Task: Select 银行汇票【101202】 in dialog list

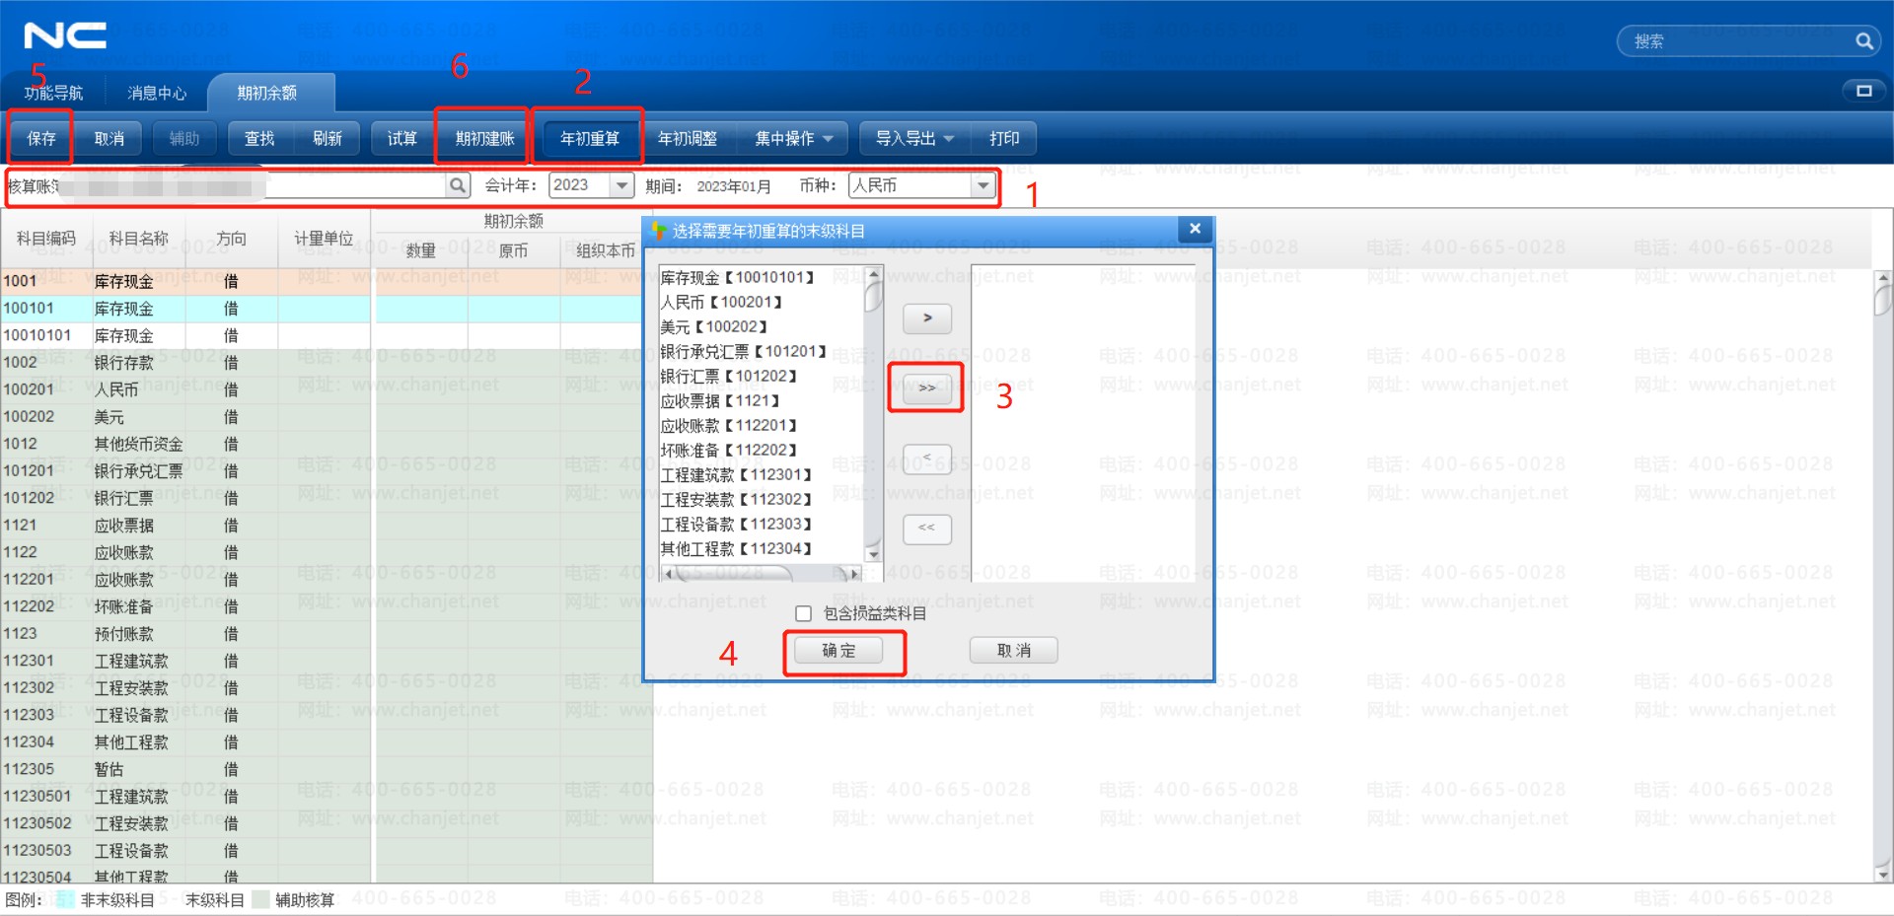Action: [x=729, y=377]
